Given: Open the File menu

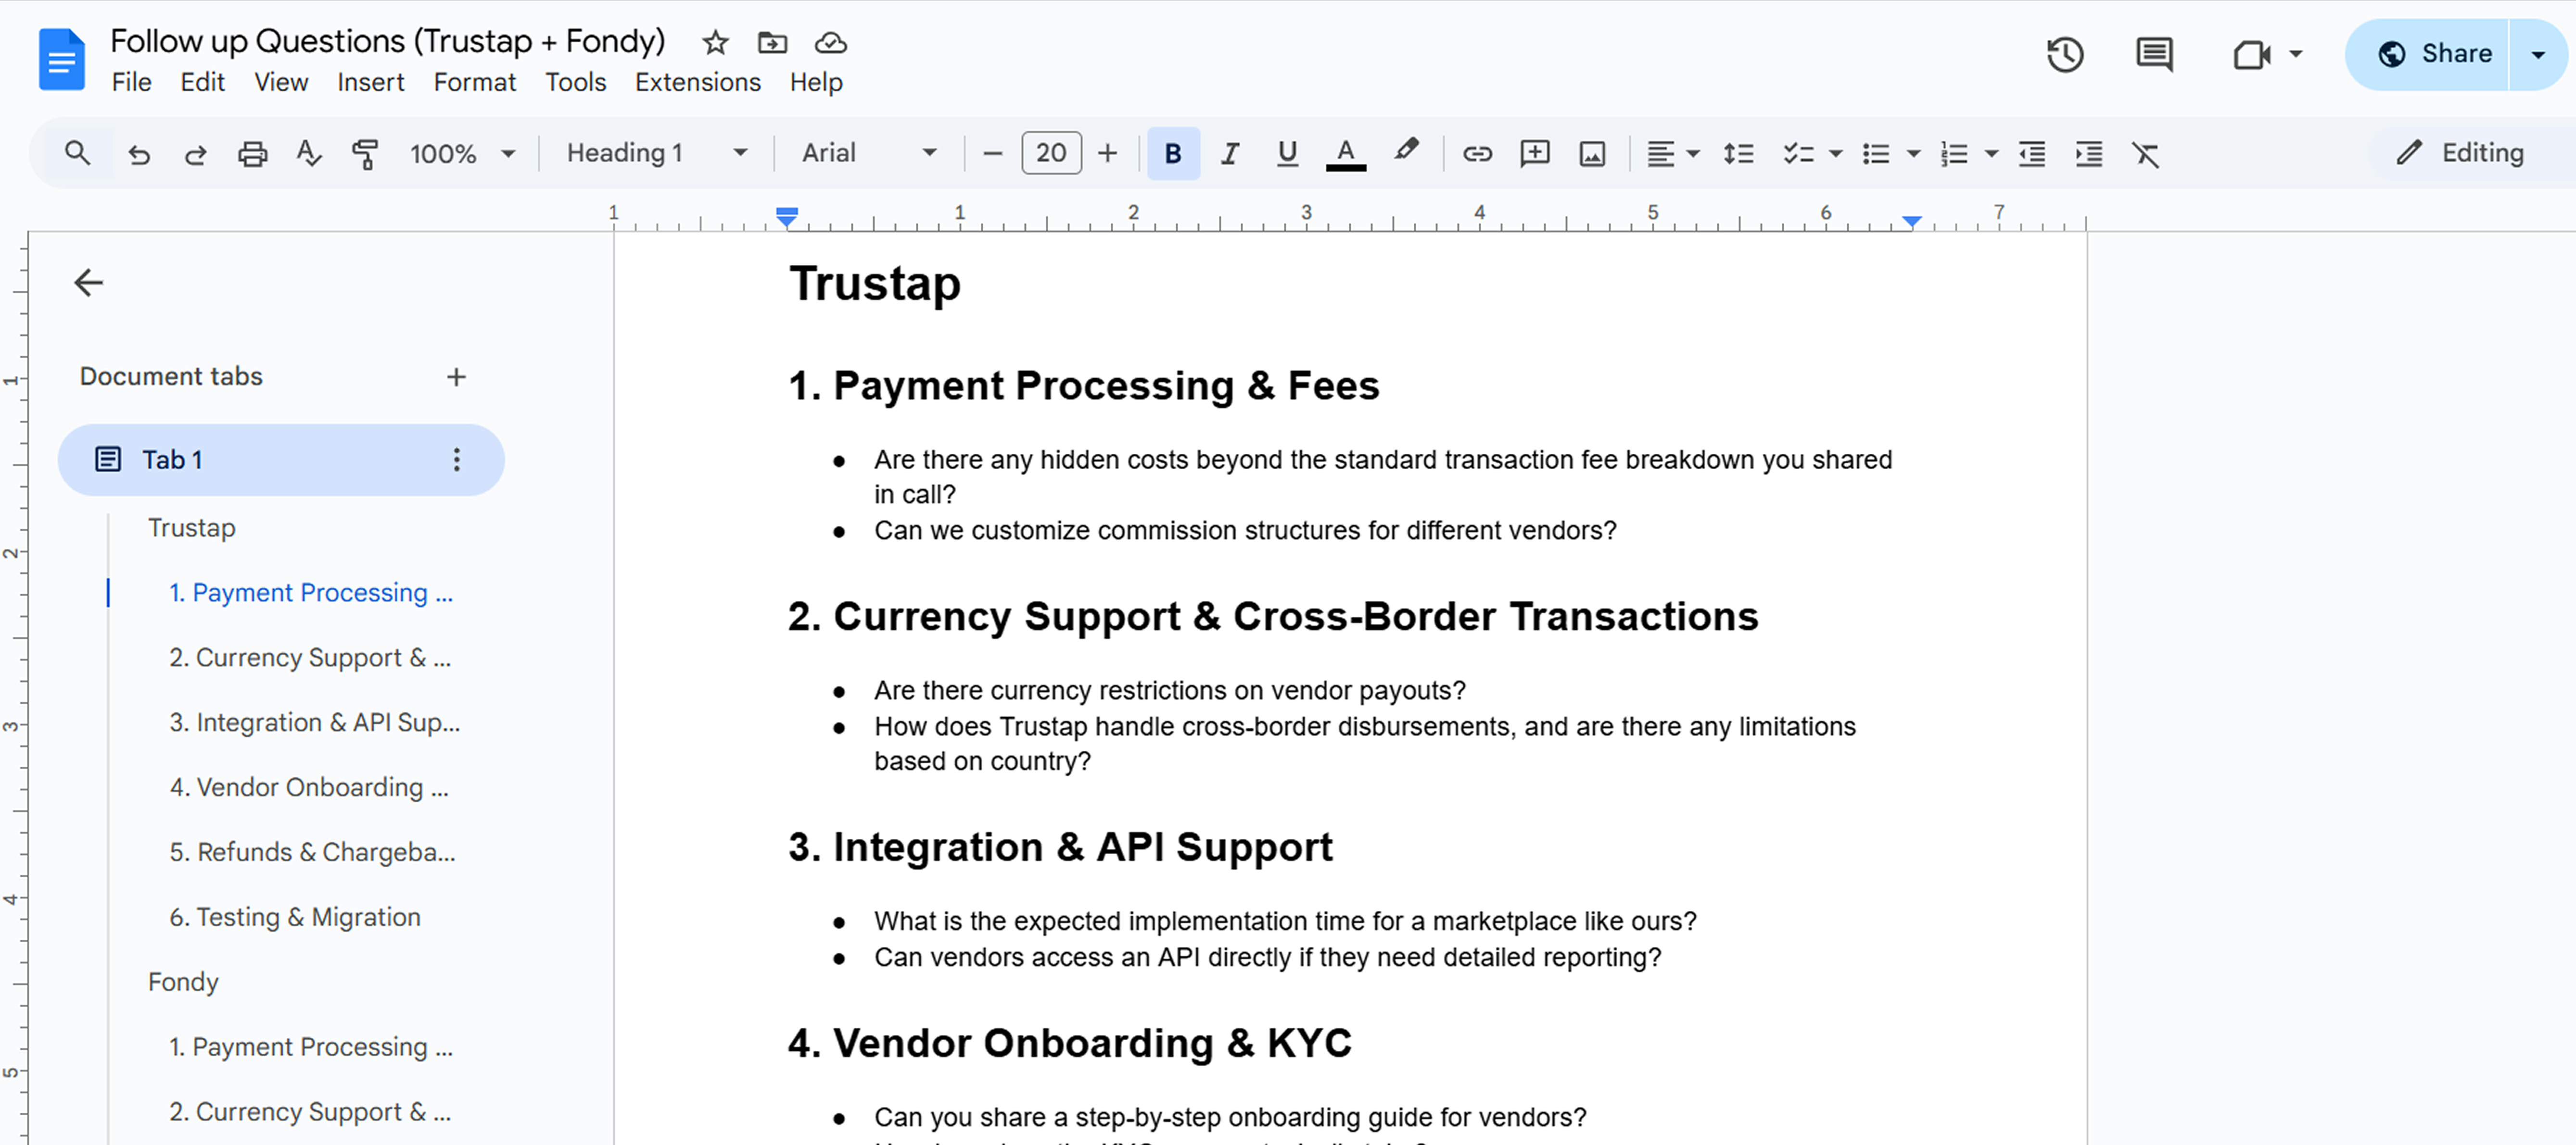Looking at the screenshot, I should [132, 82].
